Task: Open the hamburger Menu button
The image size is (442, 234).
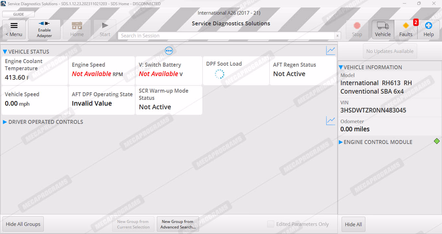Action: coord(14,29)
